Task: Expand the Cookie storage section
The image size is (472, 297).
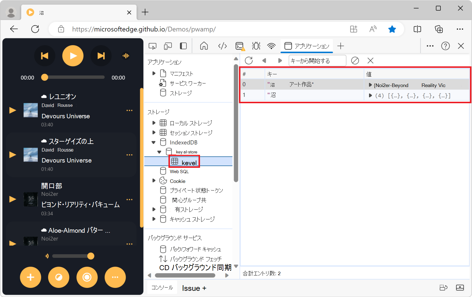Action: pyautogui.click(x=154, y=181)
